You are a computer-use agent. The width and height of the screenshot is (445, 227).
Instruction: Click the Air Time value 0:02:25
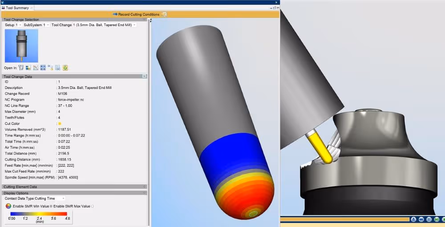coord(64,147)
